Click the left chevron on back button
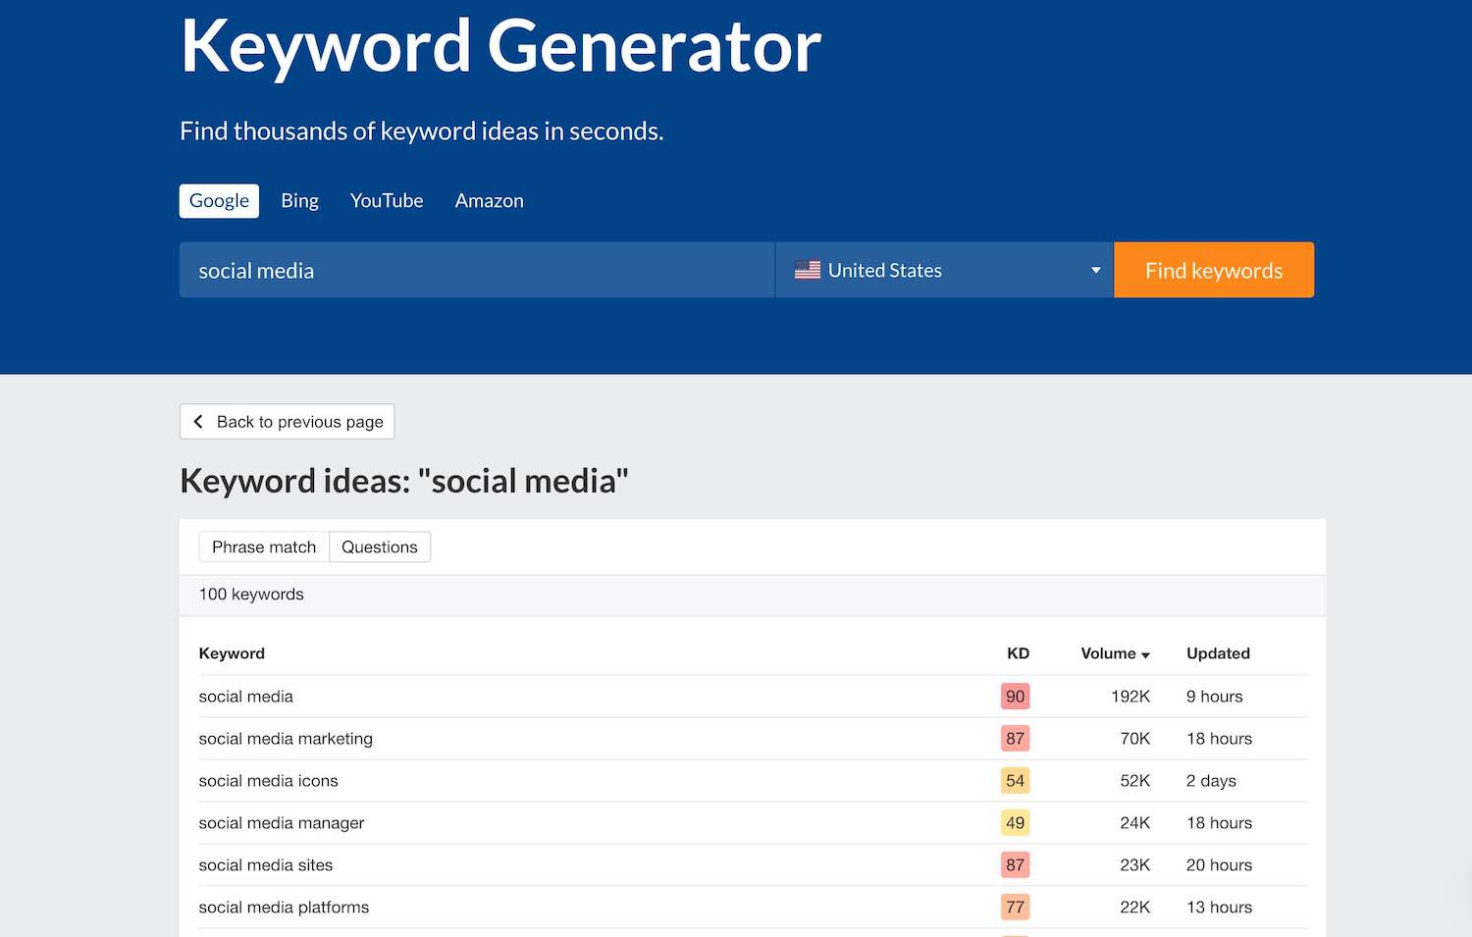The image size is (1472, 937). pos(199,421)
